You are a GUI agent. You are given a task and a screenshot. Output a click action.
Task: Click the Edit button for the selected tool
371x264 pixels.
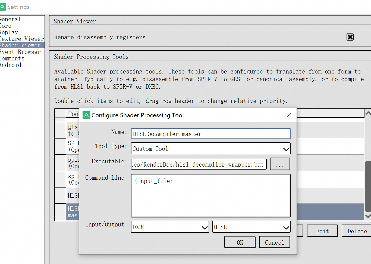pyautogui.click(x=322, y=231)
